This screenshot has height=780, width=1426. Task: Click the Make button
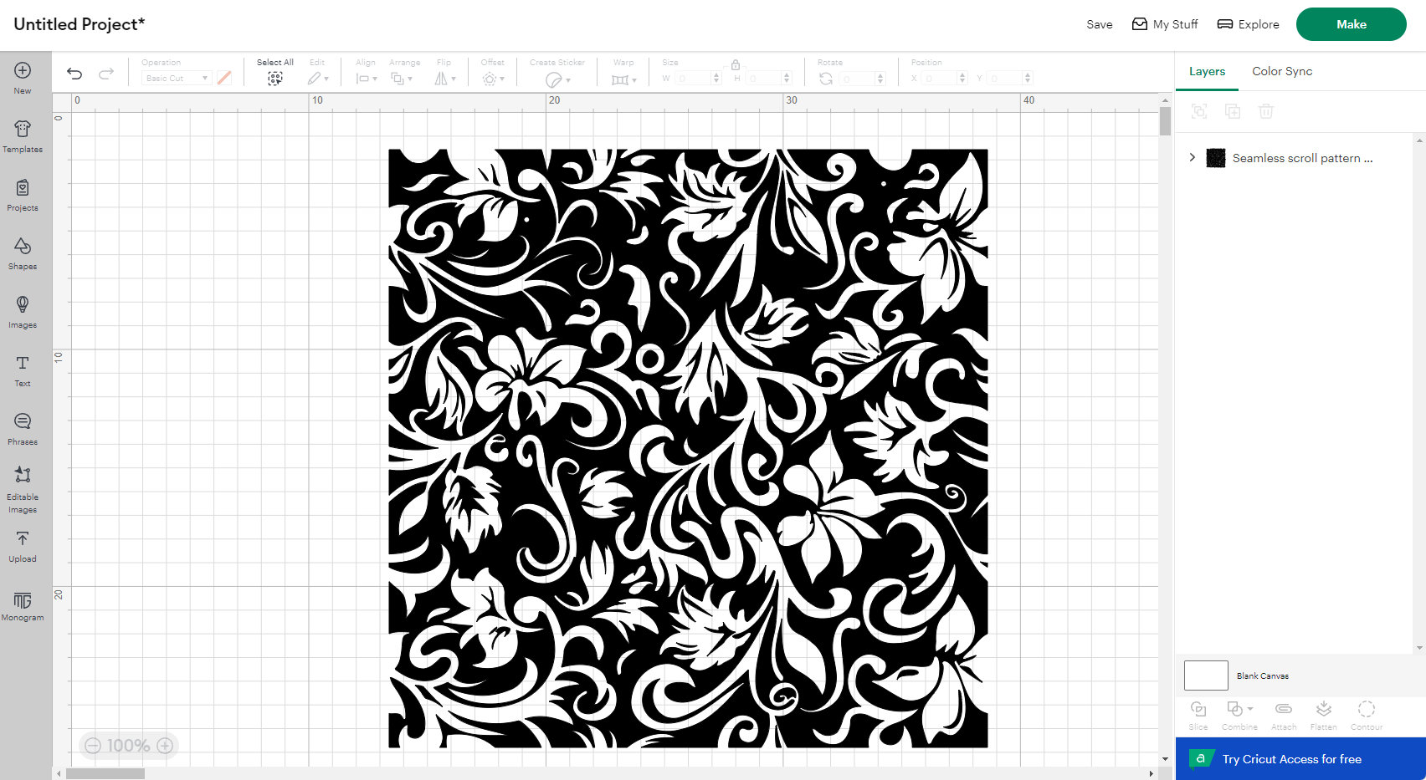(1351, 24)
